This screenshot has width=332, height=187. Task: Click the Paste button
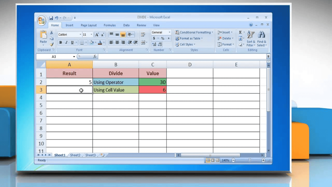(43, 37)
